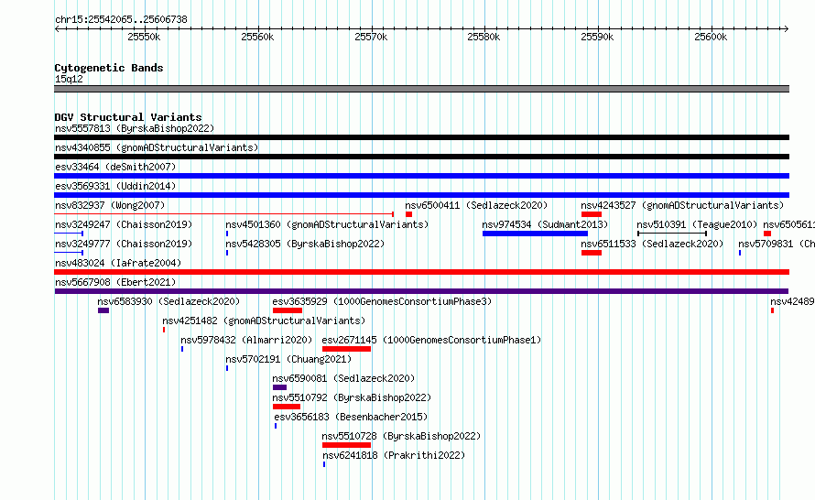Click the 15q12 band label
815x500 pixels.
coord(69,79)
